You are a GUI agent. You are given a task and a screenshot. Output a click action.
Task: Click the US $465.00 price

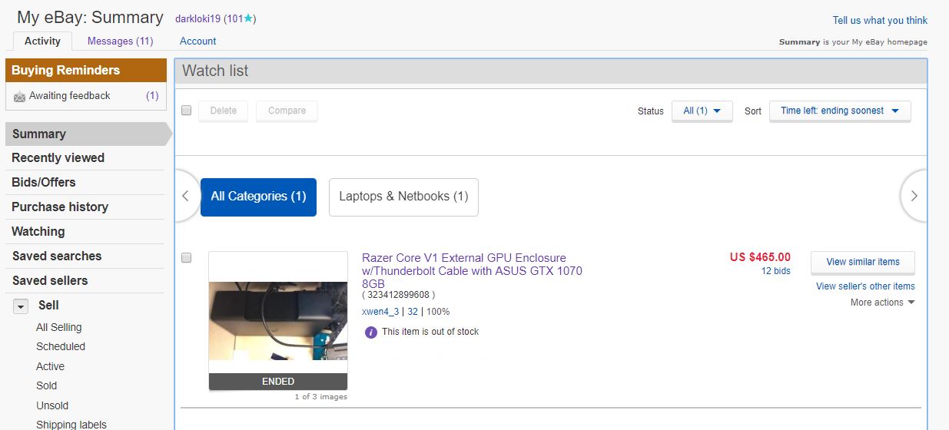(760, 257)
